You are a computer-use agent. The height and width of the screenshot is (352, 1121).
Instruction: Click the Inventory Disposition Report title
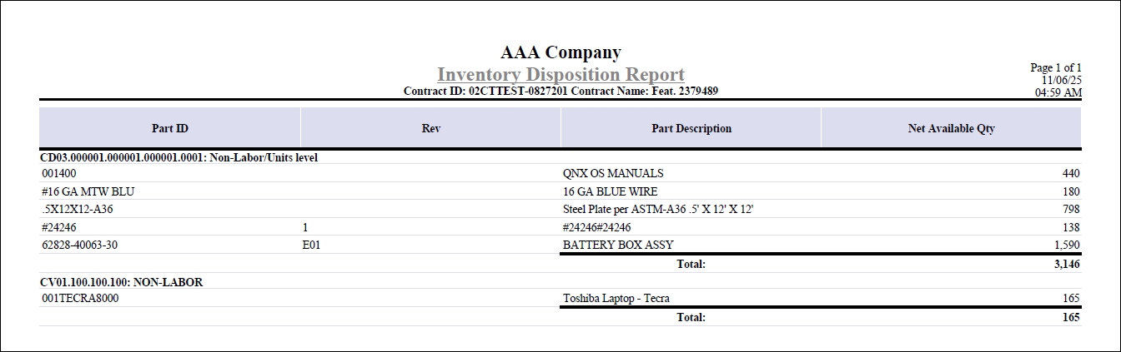click(560, 74)
